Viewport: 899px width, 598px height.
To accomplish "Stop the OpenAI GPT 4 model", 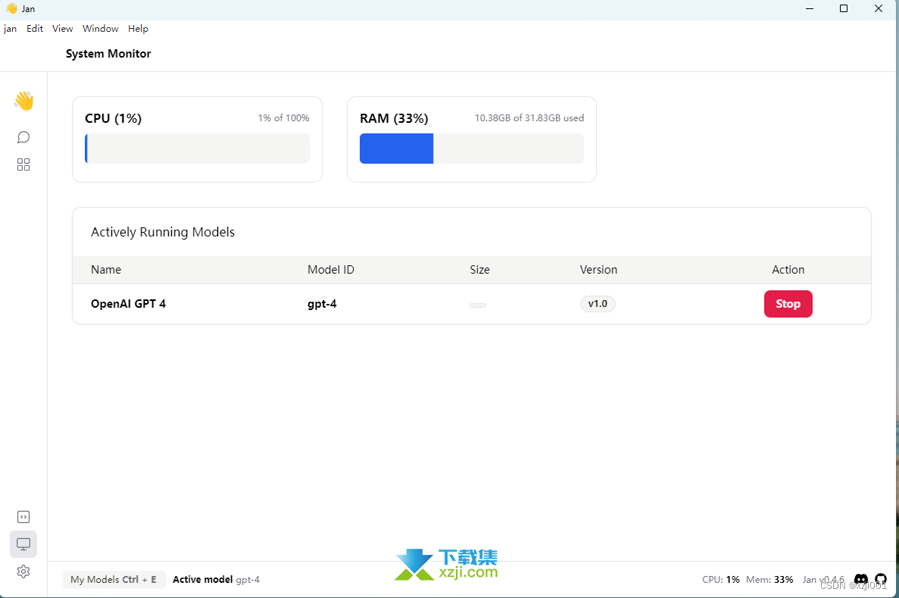I will 788,304.
